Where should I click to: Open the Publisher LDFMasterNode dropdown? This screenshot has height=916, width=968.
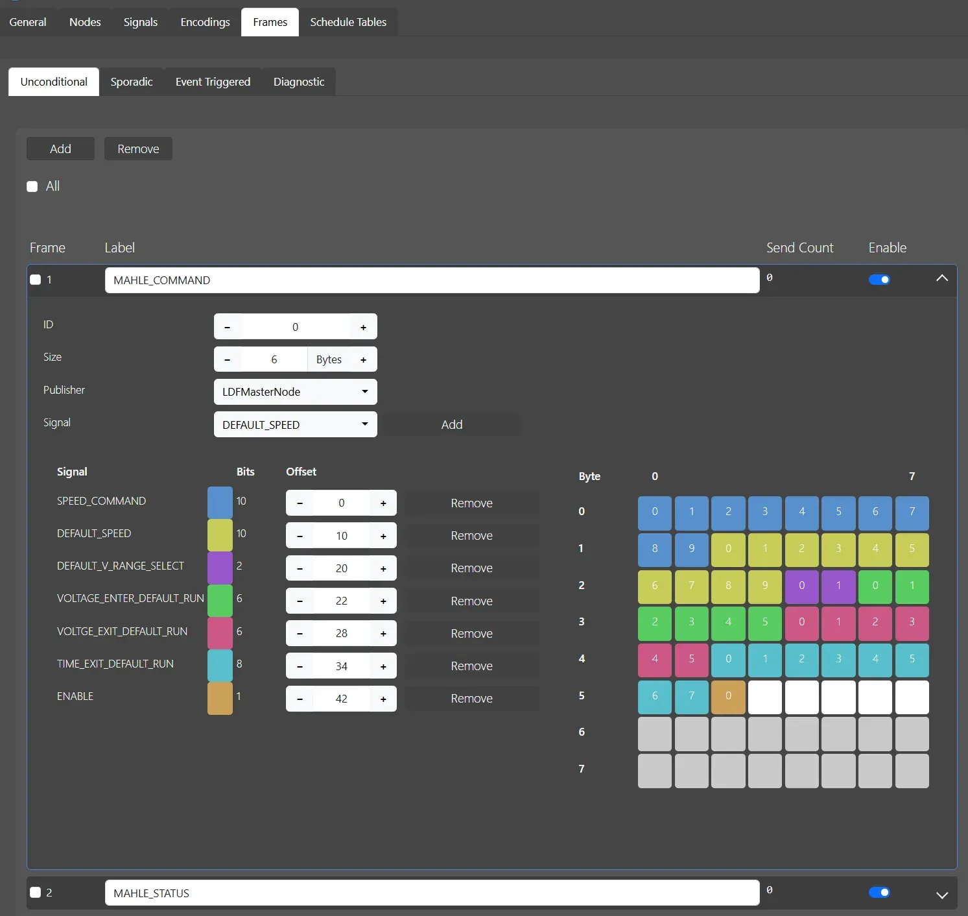point(296,392)
